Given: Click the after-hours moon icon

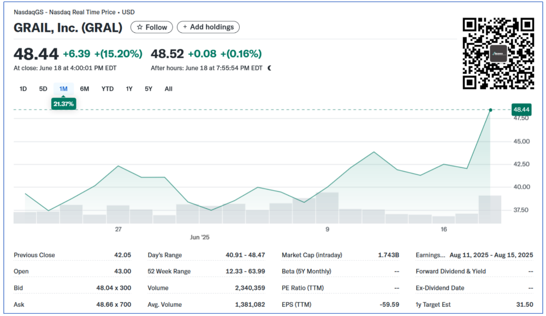Looking at the screenshot, I should click(x=270, y=68).
